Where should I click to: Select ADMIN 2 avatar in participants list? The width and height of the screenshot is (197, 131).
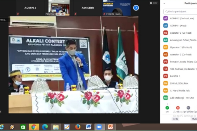coord(166,18)
